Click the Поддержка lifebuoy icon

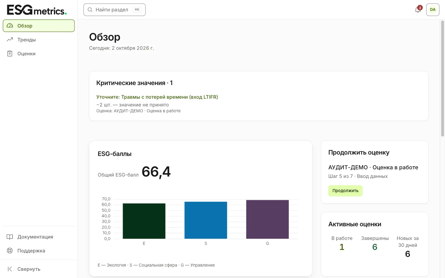pos(10,251)
